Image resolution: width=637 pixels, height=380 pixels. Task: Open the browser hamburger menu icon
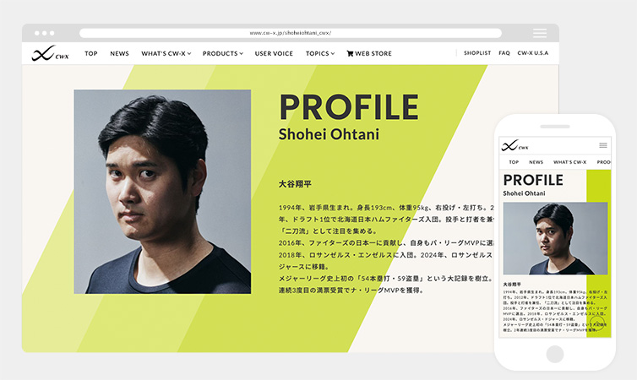(540, 33)
